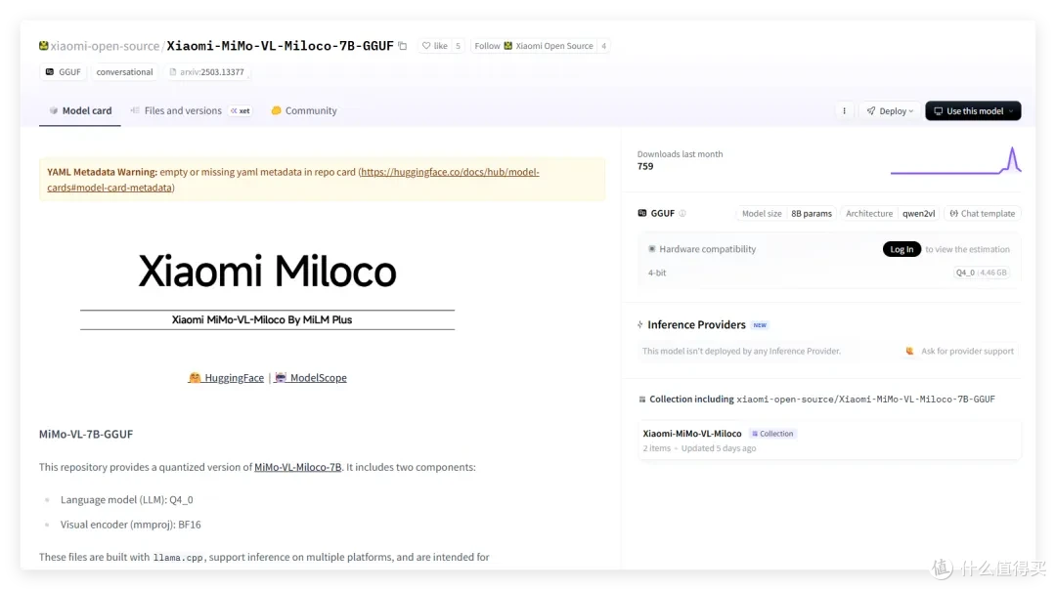Open the HuggingFace link under the title
Image resolution: width=1056 pixels, height=590 pixels.
(226, 377)
